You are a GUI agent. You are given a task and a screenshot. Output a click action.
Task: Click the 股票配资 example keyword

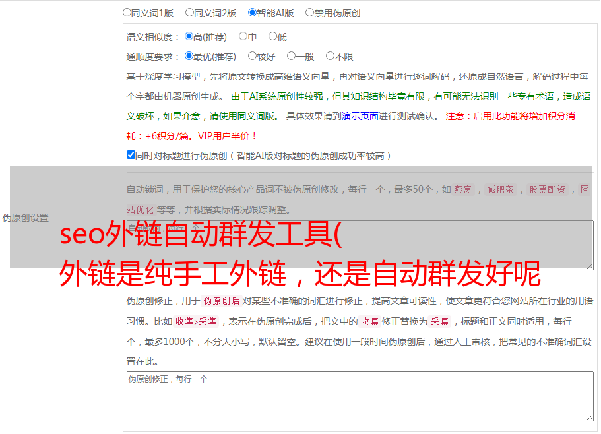click(547, 189)
